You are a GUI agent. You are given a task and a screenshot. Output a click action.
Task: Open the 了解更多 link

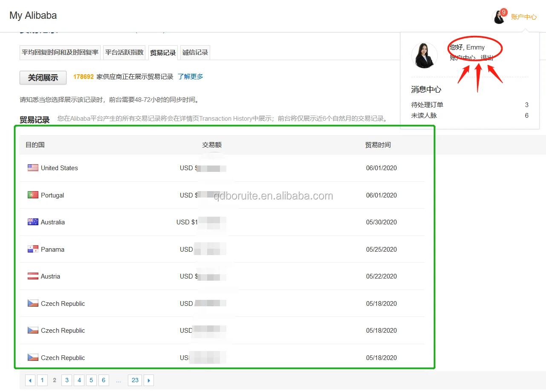click(x=190, y=77)
